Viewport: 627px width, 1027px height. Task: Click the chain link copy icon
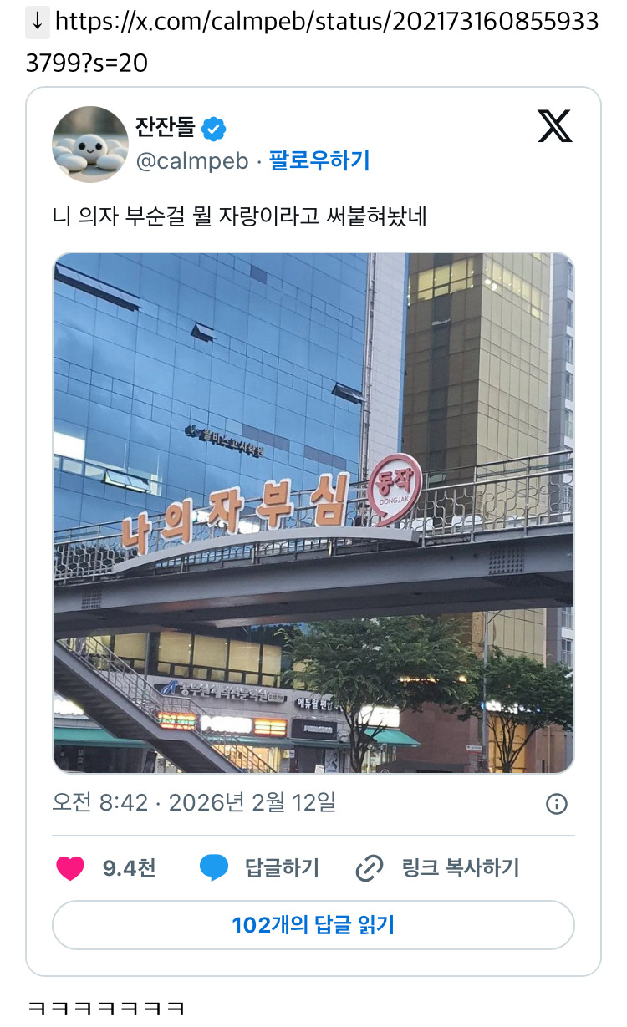coord(370,868)
